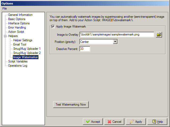Select General Information in the tree
The width and height of the screenshot is (170, 127).
coord(20,15)
